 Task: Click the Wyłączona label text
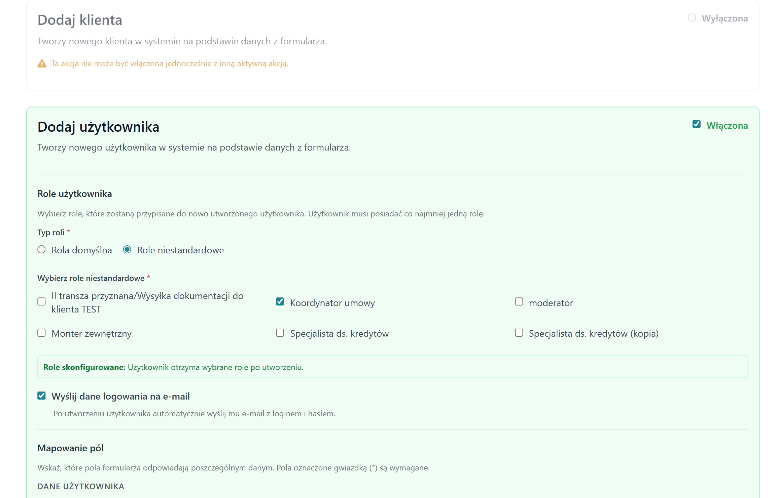725,18
